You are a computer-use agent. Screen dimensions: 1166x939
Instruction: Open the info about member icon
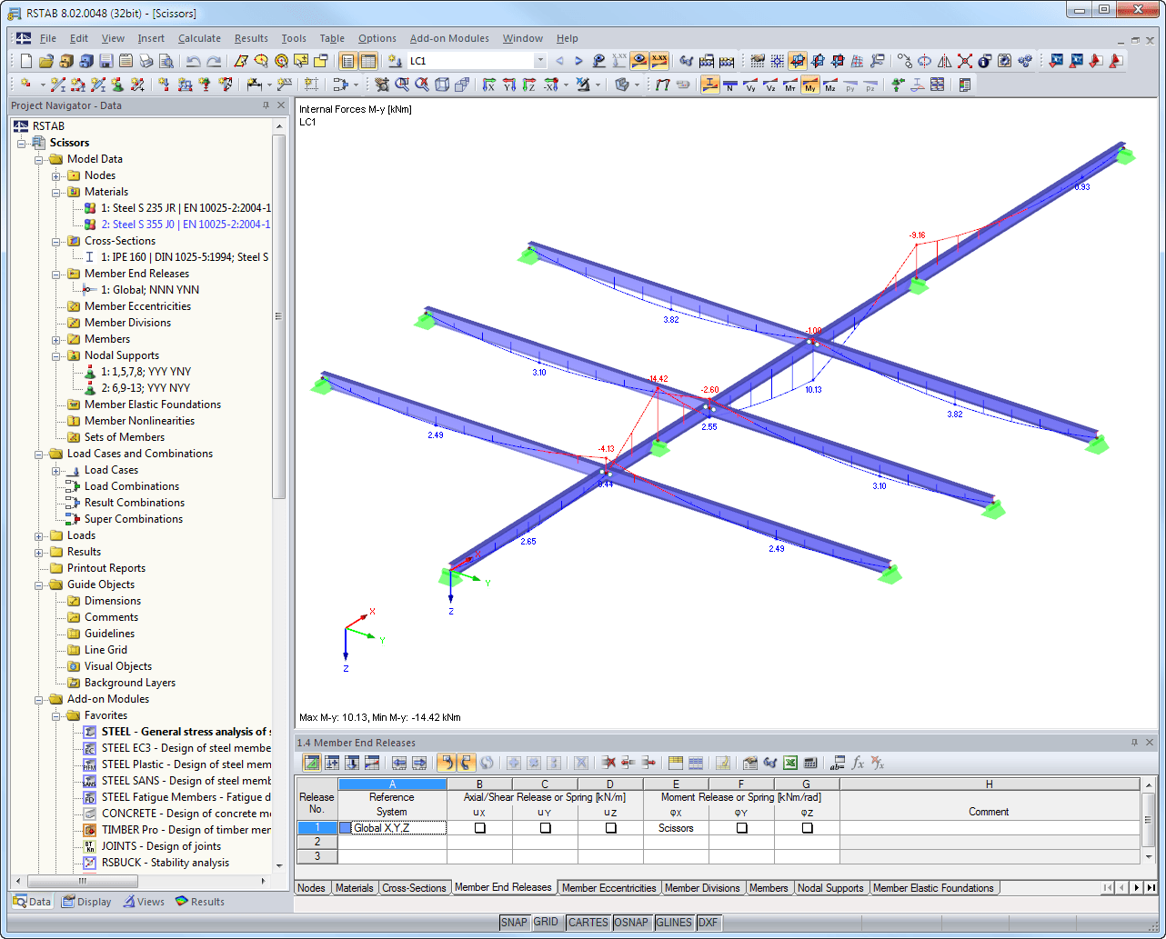coord(983,61)
